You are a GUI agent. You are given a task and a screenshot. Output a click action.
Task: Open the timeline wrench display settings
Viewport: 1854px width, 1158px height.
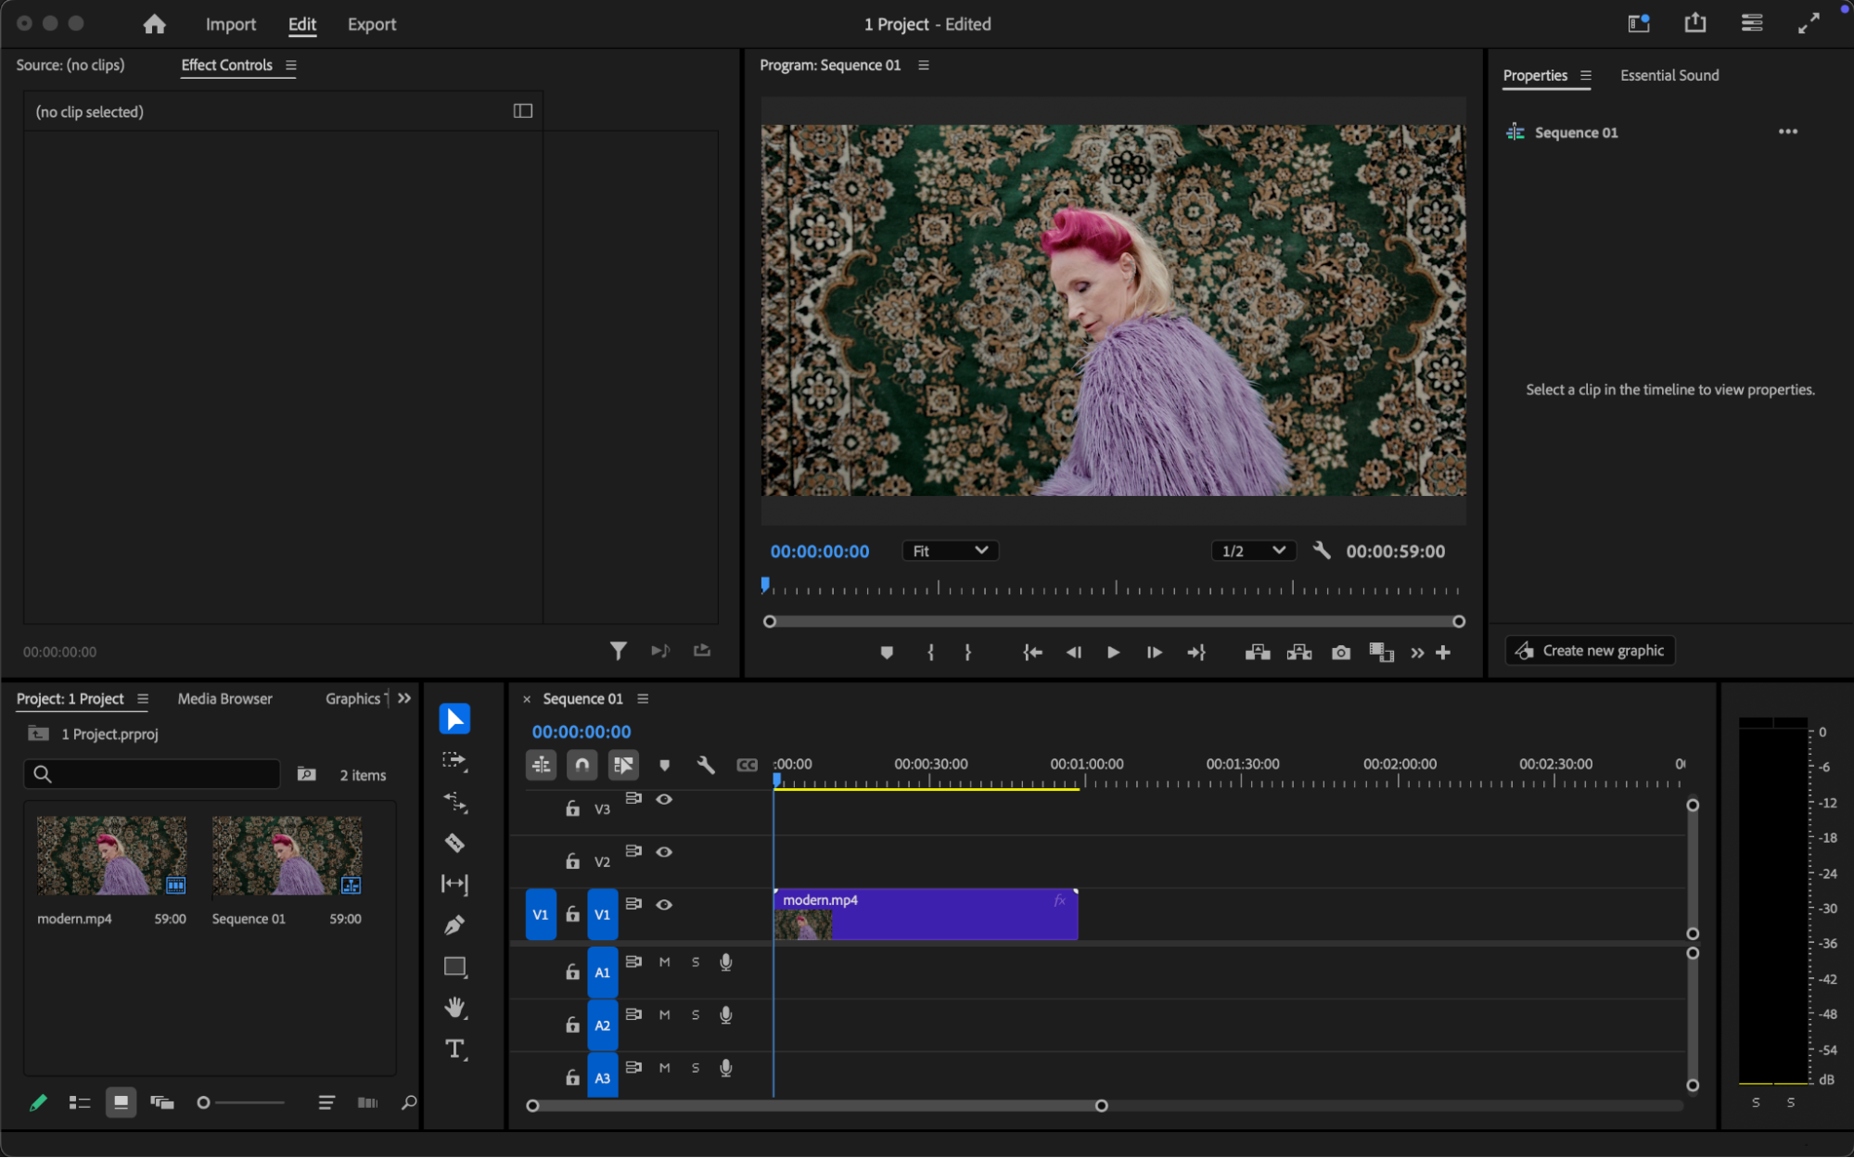click(x=706, y=765)
